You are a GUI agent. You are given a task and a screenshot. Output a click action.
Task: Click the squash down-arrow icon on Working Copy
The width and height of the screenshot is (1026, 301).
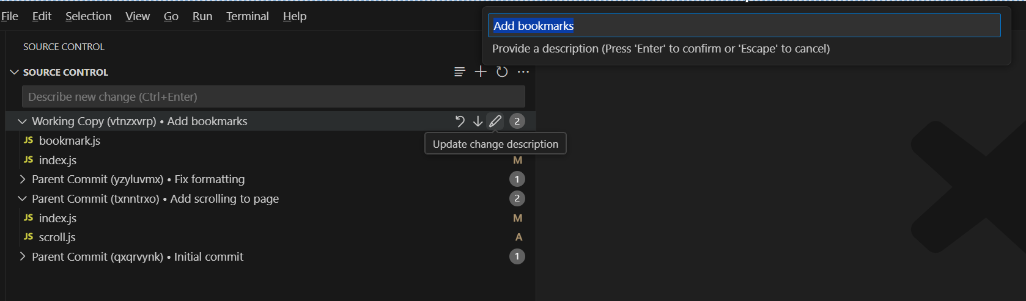(478, 121)
